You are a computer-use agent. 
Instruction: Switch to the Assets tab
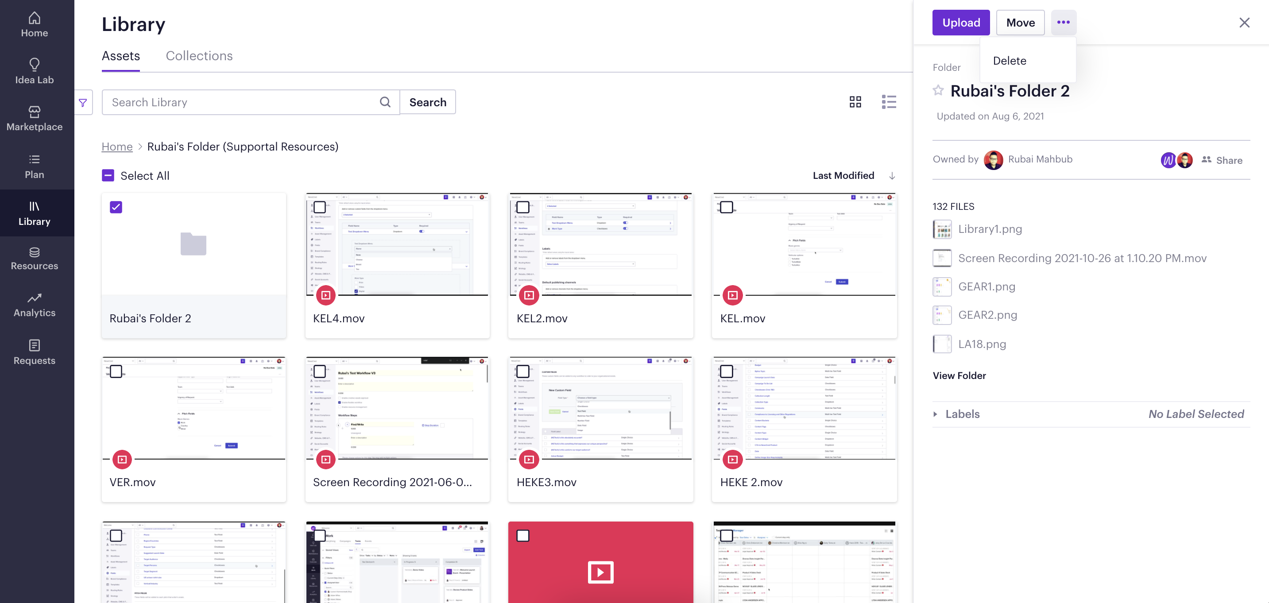point(121,56)
